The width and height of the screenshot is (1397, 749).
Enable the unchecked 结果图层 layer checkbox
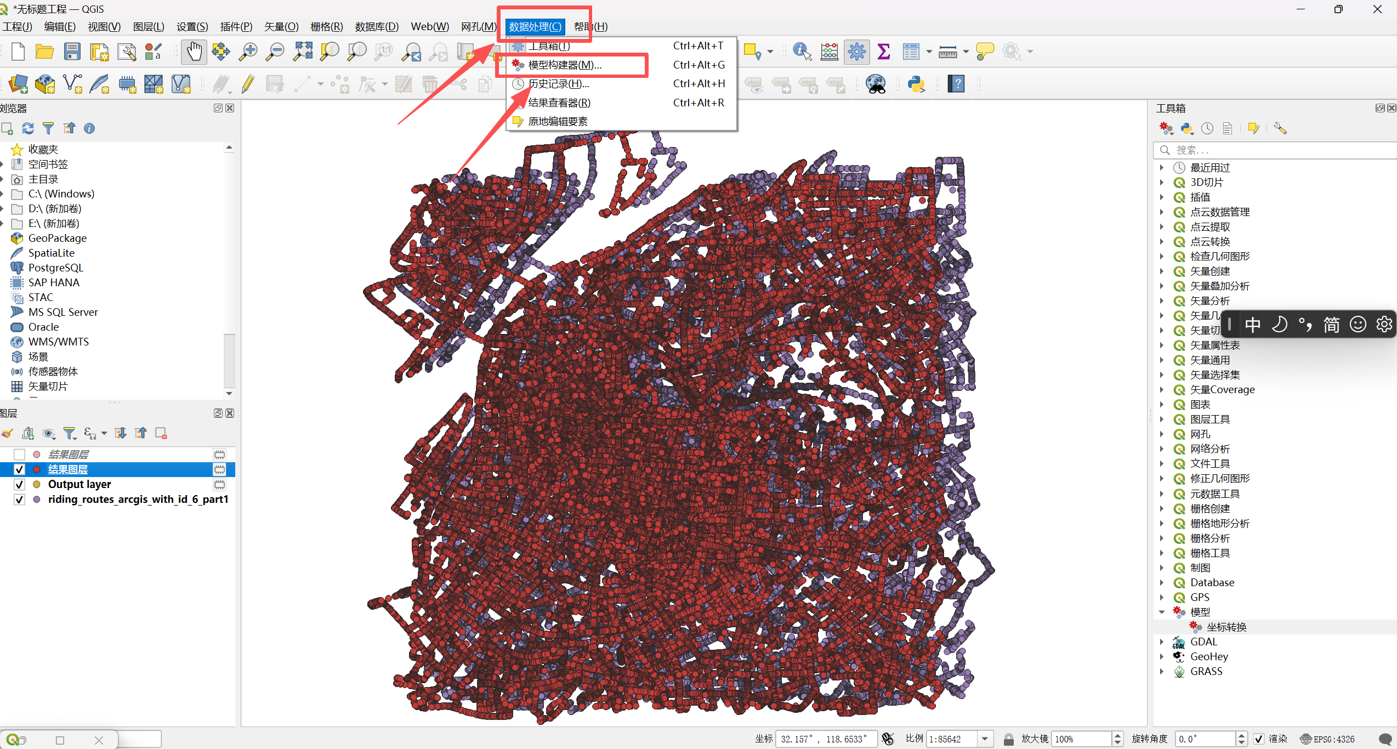pyautogui.click(x=20, y=455)
